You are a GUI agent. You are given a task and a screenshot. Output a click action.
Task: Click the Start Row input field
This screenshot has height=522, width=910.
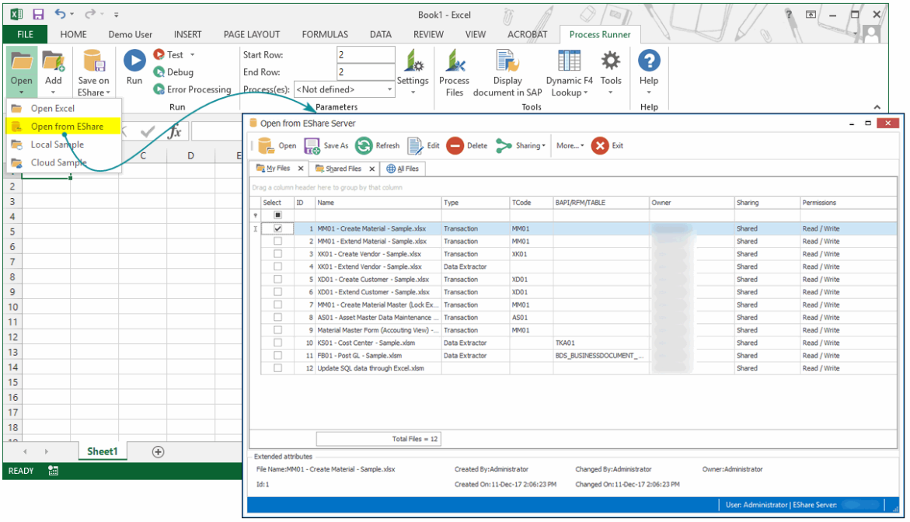[365, 55]
